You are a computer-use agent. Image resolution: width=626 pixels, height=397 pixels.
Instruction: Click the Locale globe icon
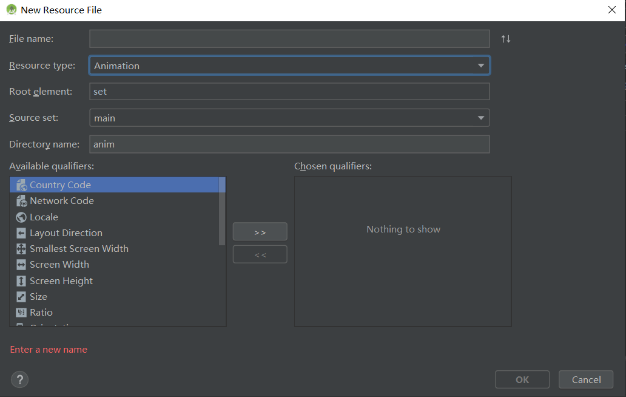(21, 217)
